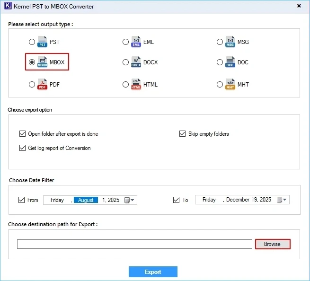Disable the From date filter checkbox
Screen dimensions: 310x281
(x=21, y=200)
